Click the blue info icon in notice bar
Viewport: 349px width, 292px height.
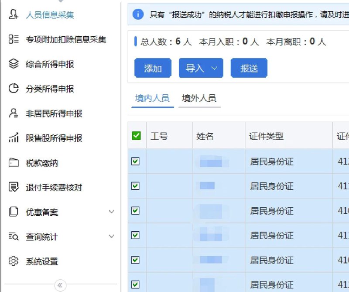tap(138, 14)
